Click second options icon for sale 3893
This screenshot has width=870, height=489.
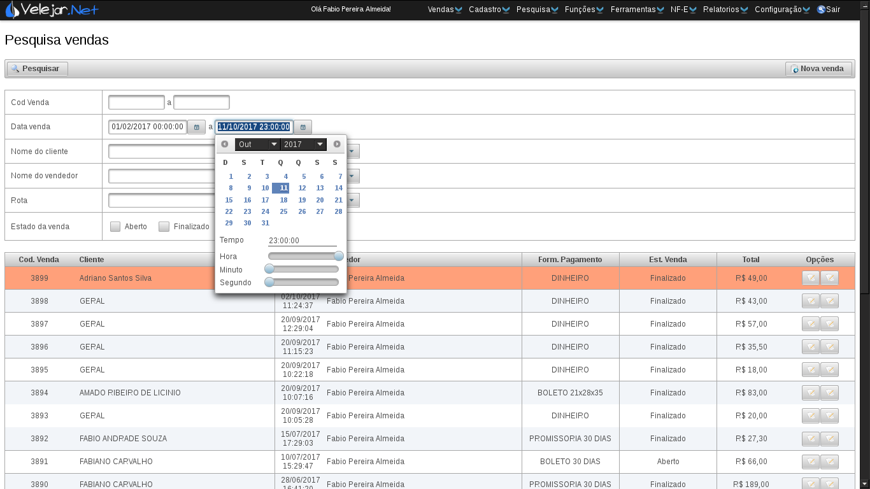[x=829, y=416]
